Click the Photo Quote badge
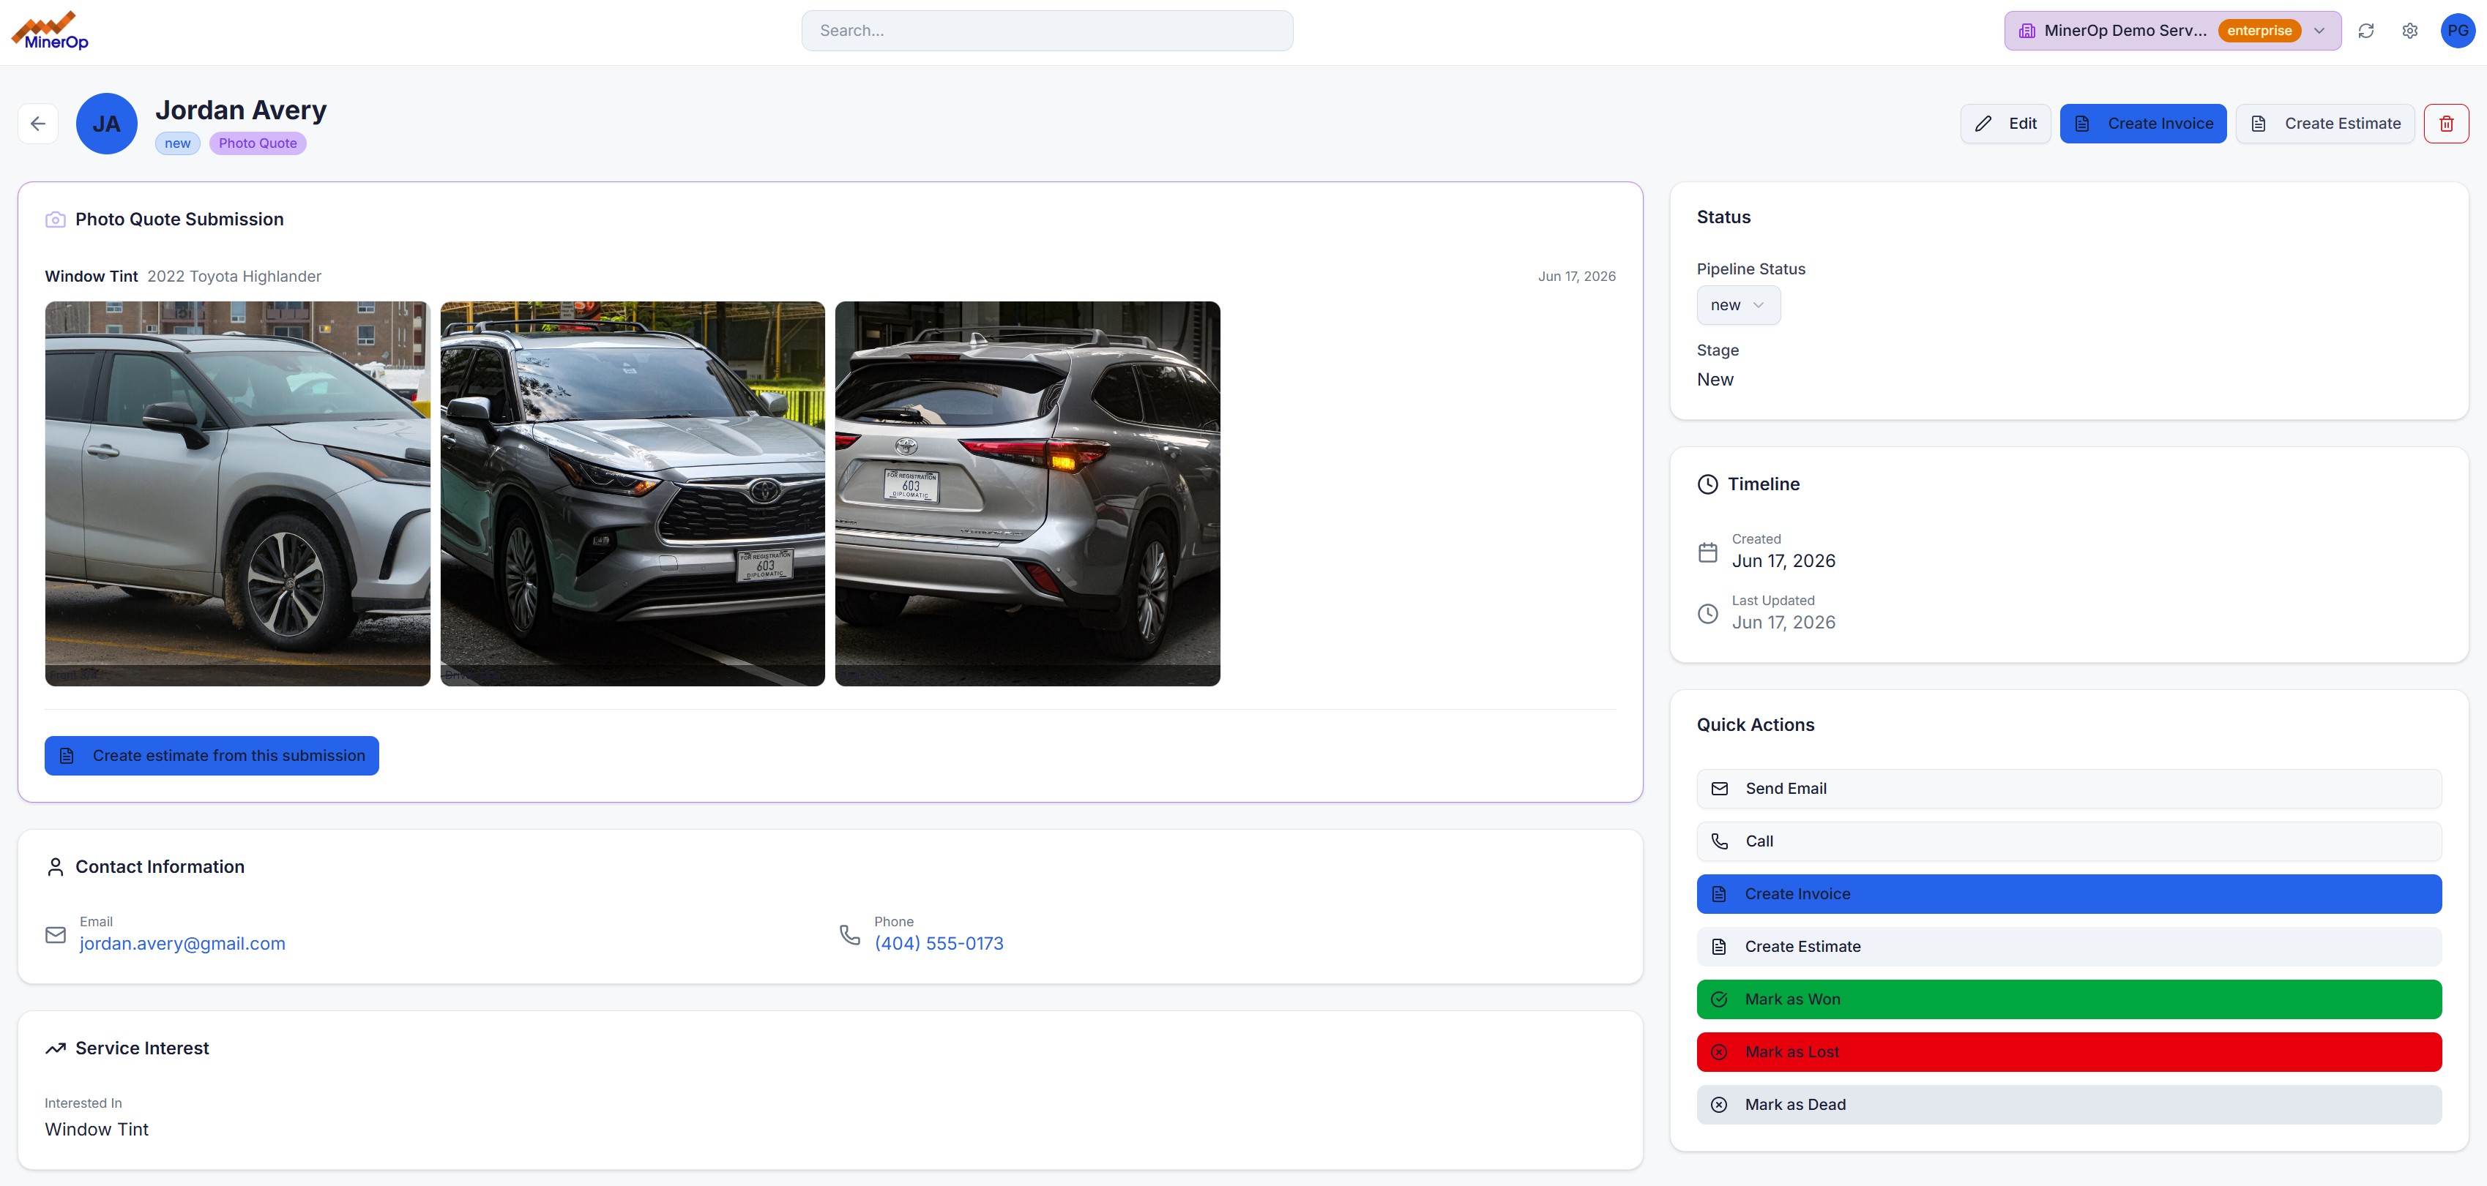Viewport: 2487px width, 1186px height. click(258, 144)
